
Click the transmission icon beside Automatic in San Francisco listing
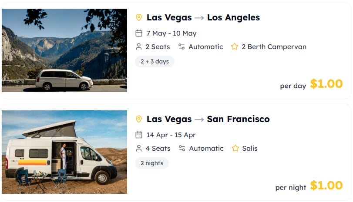pos(182,148)
